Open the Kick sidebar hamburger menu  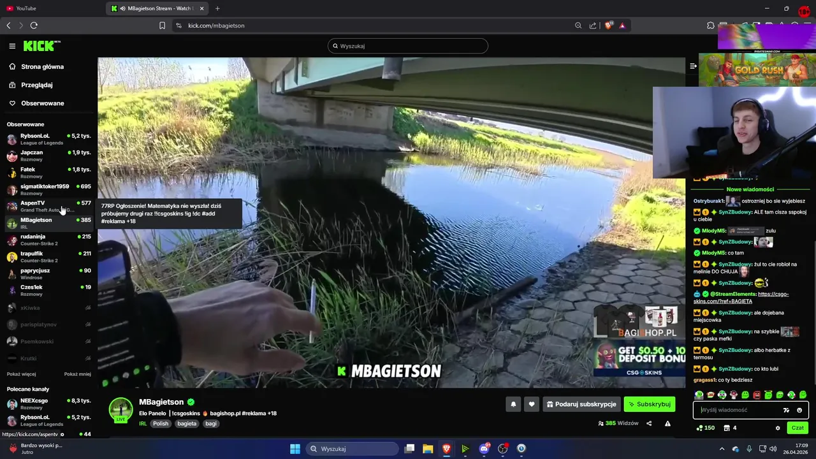12,46
